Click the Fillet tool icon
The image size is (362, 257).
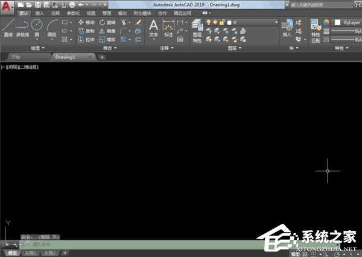[x=123, y=31]
